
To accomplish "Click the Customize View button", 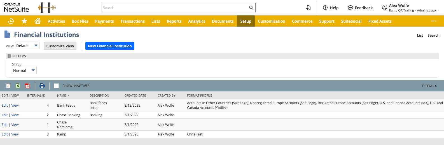I will tap(60, 46).
